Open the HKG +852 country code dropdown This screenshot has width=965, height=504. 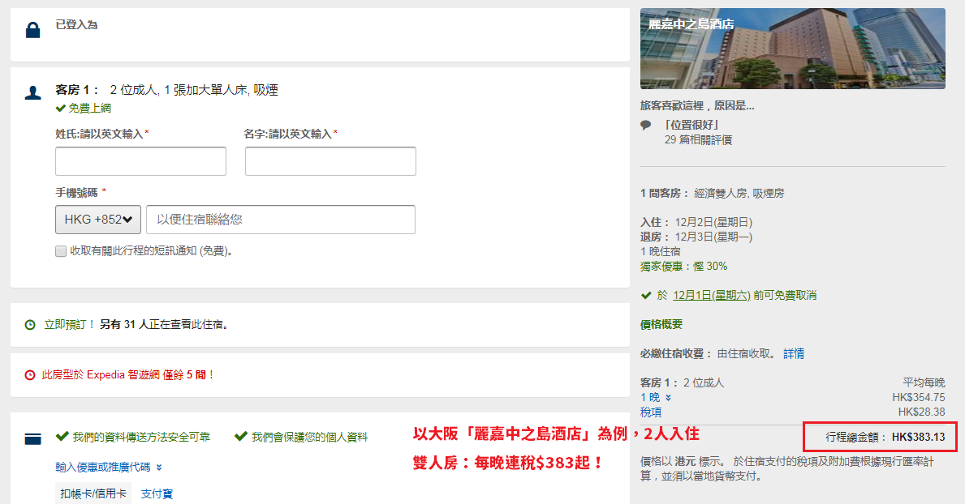click(x=97, y=219)
